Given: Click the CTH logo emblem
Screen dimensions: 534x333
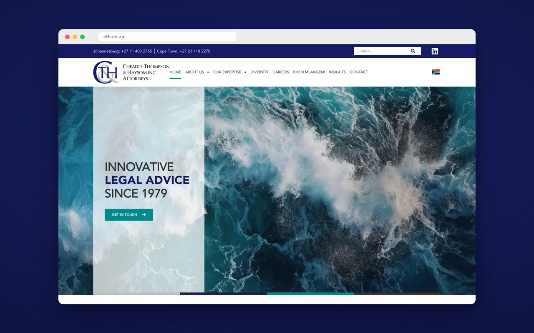Looking at the screenshot, I should point(106,72).
